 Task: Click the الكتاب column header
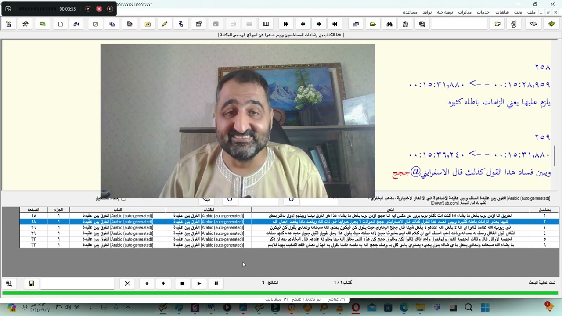tap(209, 210)
